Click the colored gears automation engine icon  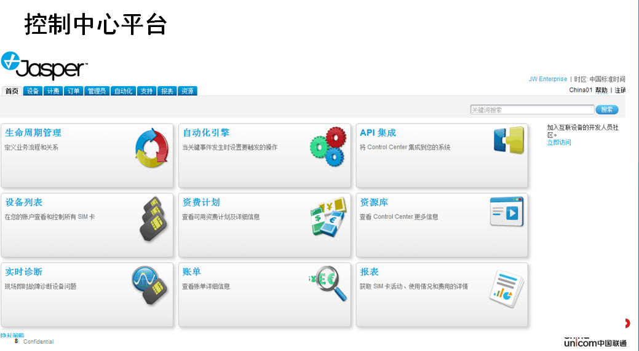328,146
